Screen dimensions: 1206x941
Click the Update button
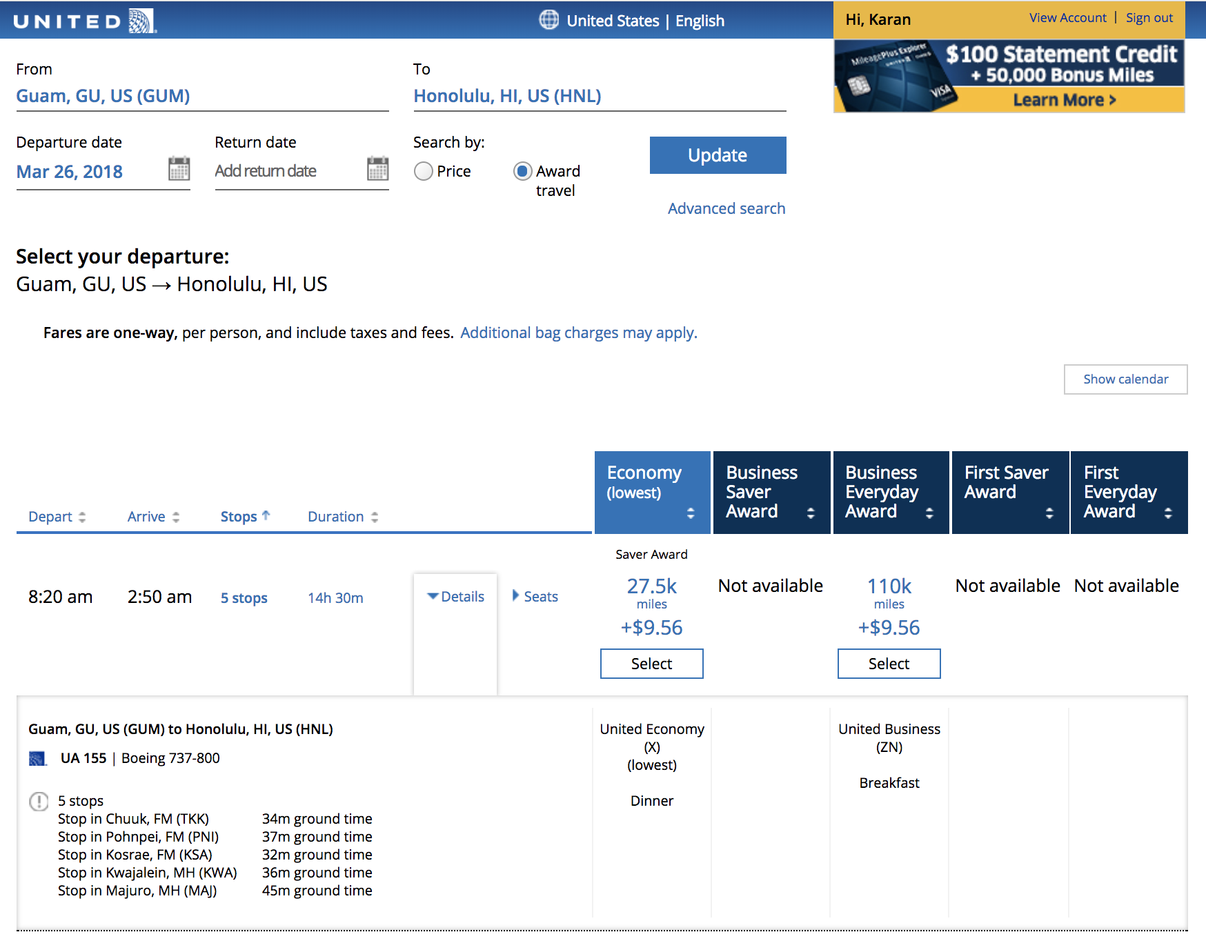click(718, 155)
